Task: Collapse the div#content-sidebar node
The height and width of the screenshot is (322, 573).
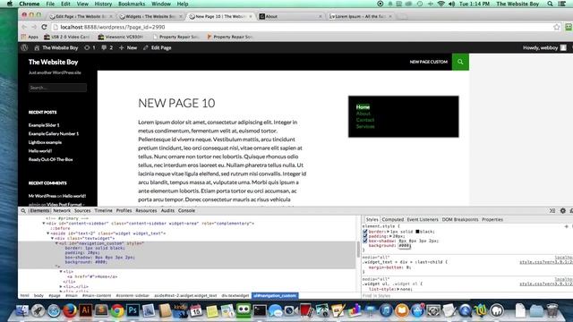Action: coord(44,223)
